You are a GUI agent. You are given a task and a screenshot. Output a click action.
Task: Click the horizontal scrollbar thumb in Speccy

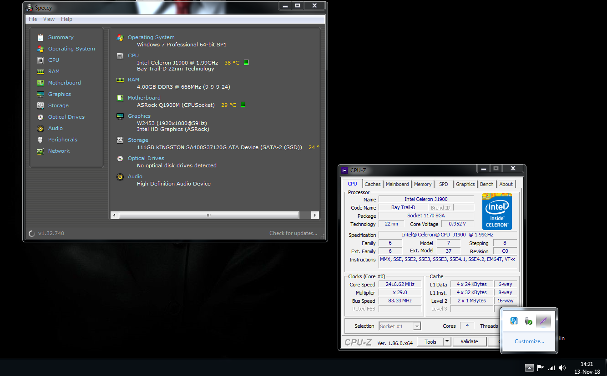tap(209, 215)
